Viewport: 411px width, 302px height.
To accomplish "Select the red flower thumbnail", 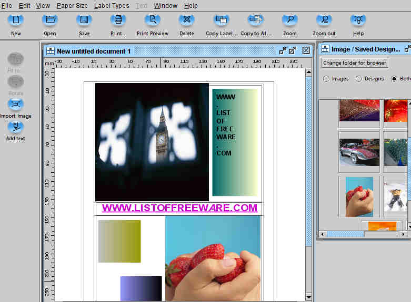I will pos(396,110).
